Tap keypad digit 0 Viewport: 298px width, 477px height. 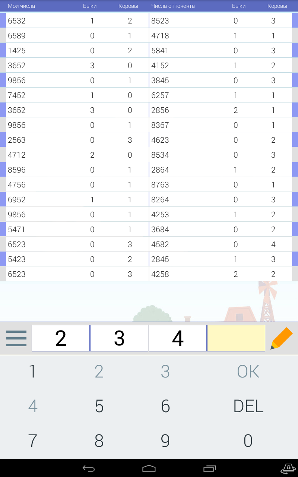(248, 441)
